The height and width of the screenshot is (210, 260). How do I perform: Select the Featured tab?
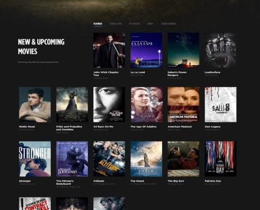tap(98, 24)
